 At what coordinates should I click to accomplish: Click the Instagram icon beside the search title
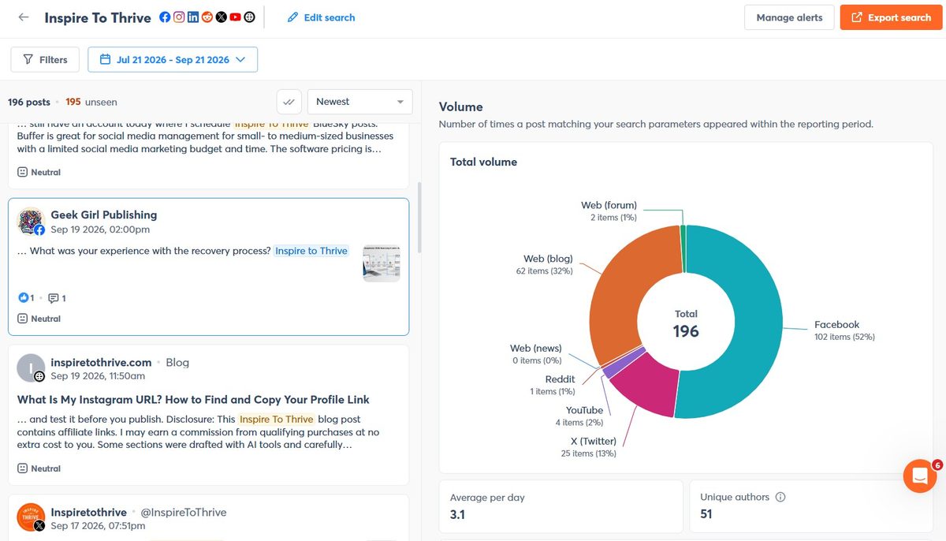coord(179,17)
